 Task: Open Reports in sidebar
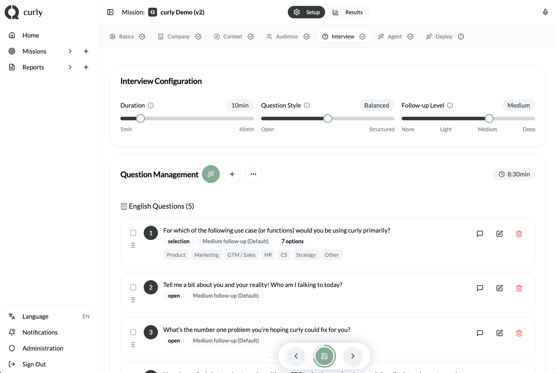(x=33, y=67)
